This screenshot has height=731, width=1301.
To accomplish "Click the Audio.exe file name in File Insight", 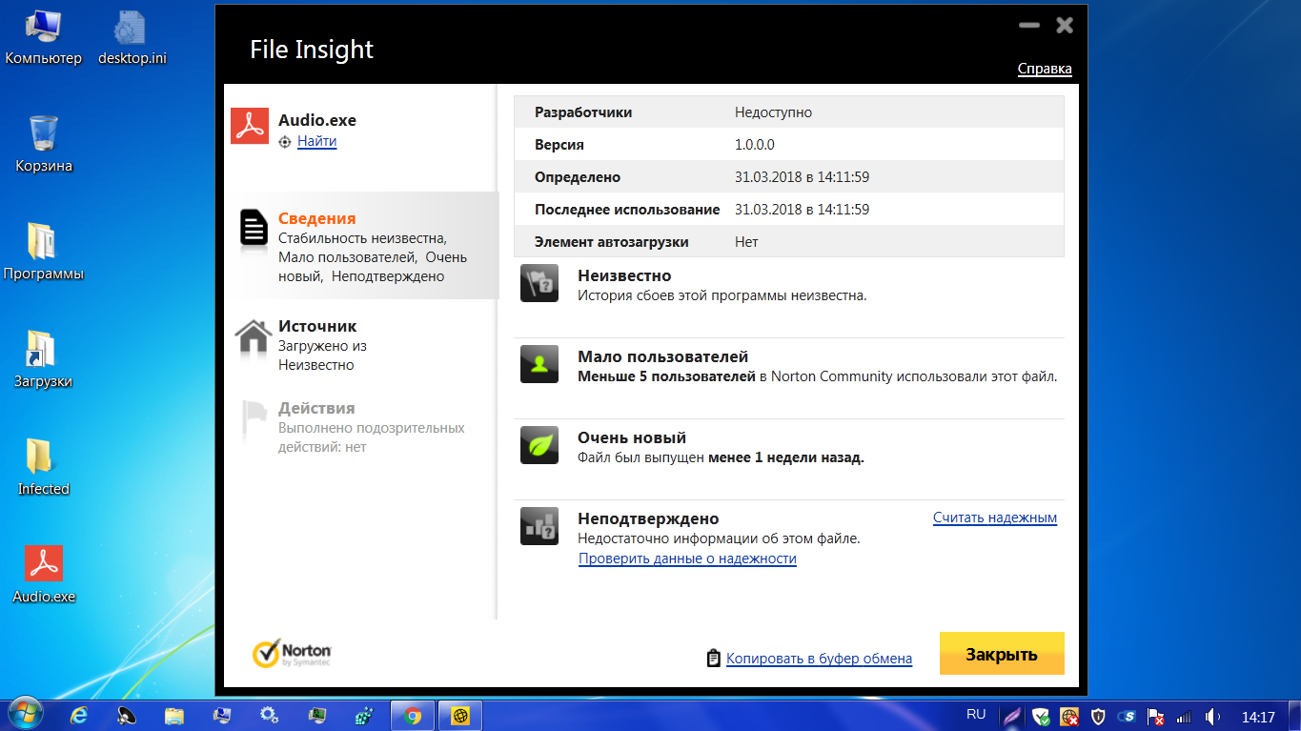I will click(317, 120).
